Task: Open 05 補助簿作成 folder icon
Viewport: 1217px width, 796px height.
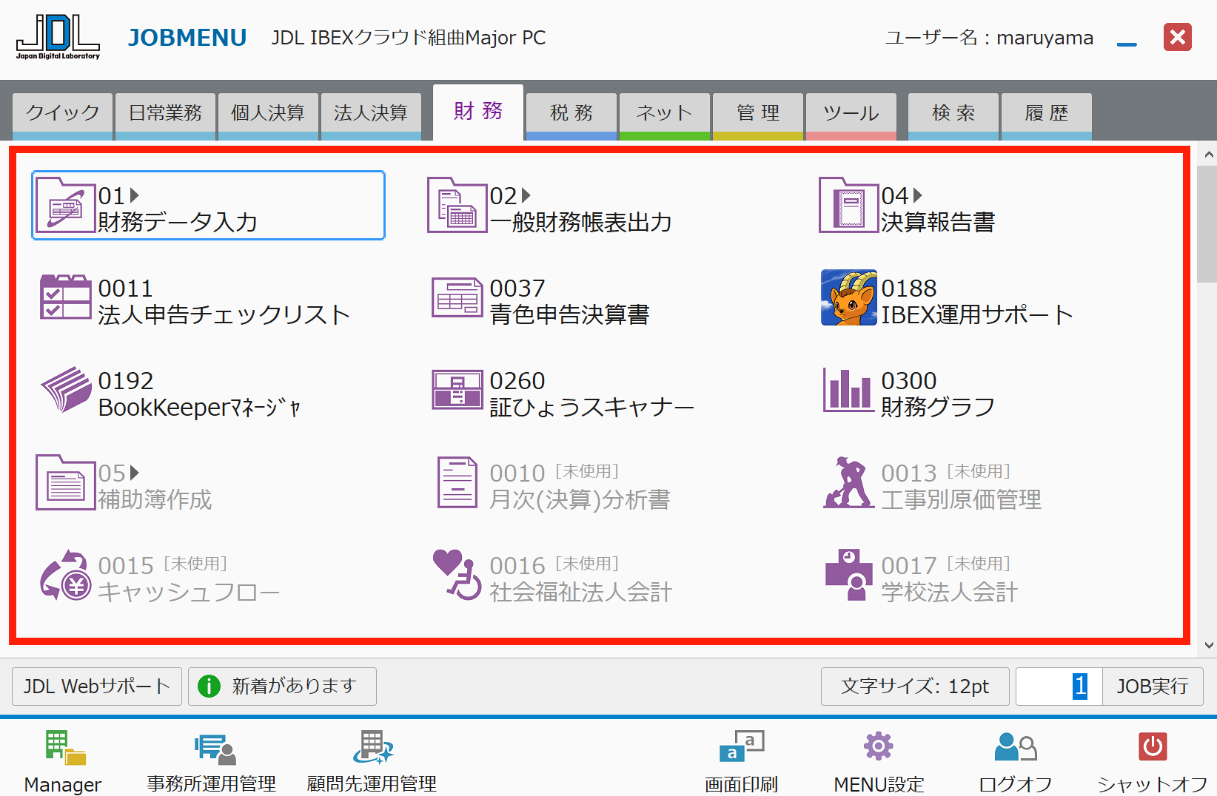Action: (66, 482)
